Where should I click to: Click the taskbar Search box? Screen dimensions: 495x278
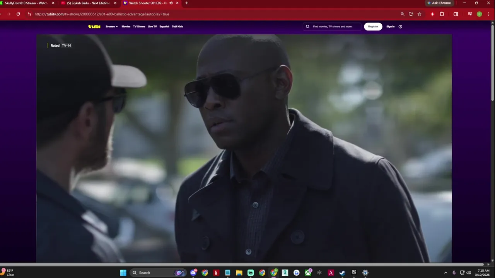click(x=158, y=273)
